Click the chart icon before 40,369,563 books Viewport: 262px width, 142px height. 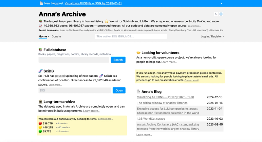(x=40, y=26)
